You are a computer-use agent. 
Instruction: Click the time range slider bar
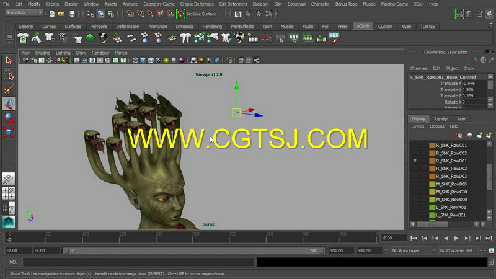click(193, 250)
